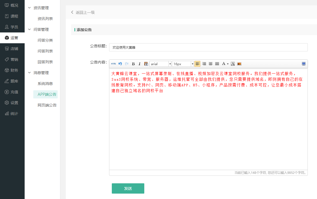317x199 pixels.
Task: Open the font color picker
Action: coord(225,64)
